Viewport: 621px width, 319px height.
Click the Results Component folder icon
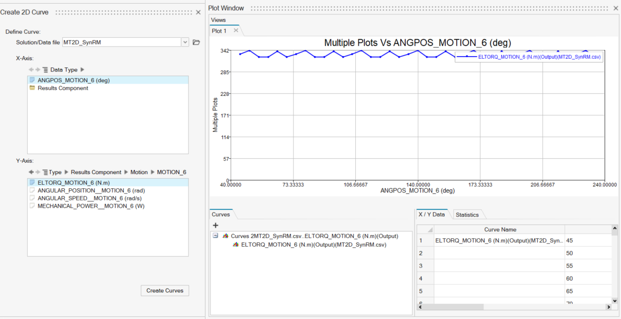click(x=32, y=88)
